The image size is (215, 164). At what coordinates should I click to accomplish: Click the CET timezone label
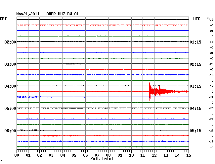point(3,19)
